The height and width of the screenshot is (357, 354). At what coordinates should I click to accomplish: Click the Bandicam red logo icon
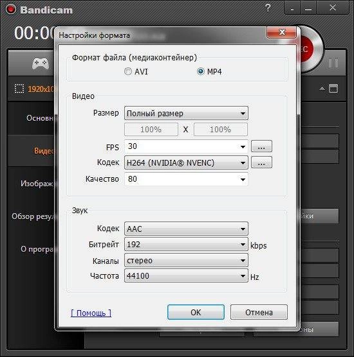pos(10,10)
